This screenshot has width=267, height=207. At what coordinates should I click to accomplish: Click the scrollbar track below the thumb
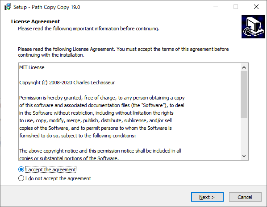click(244, 135)
